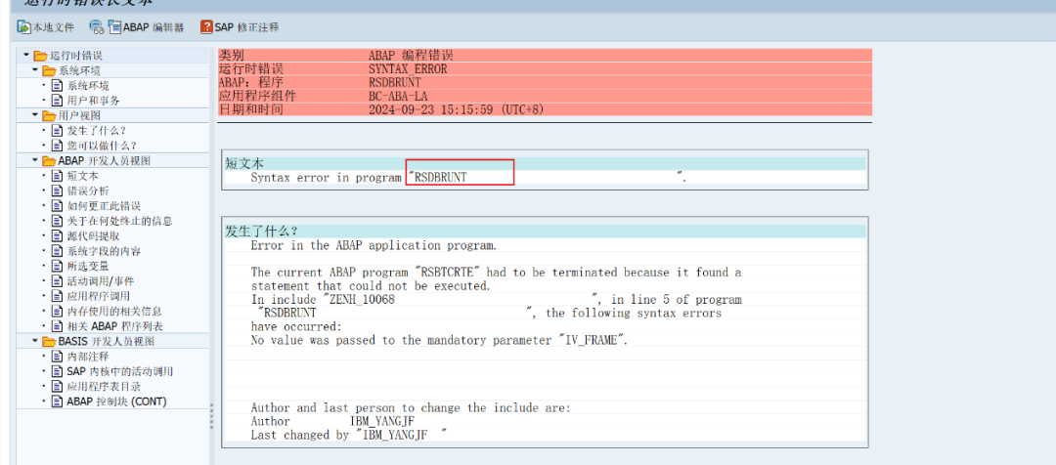Click document icon beside 您可以做什么?
The height and width of the screenshot is (465, 1056).
[57, 146]
